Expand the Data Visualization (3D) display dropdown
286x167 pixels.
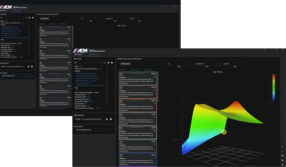[94, 130]
